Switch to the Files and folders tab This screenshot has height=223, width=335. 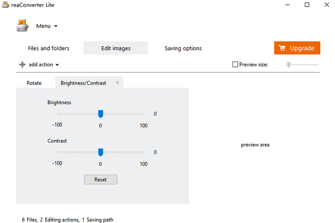(49, 48)
